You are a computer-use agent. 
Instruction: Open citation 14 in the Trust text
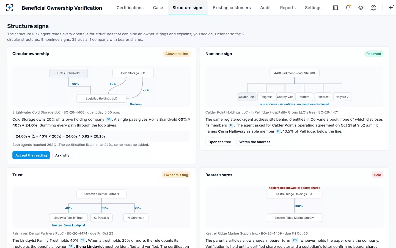tap(71, 246)
